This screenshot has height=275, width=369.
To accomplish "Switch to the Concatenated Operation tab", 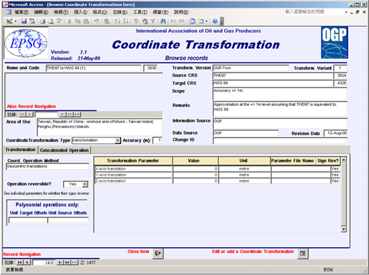I will pos(64,150).
